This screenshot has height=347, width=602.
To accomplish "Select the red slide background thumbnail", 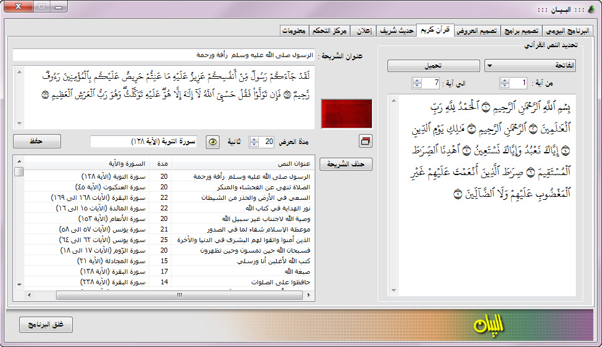I will [346, 114].
